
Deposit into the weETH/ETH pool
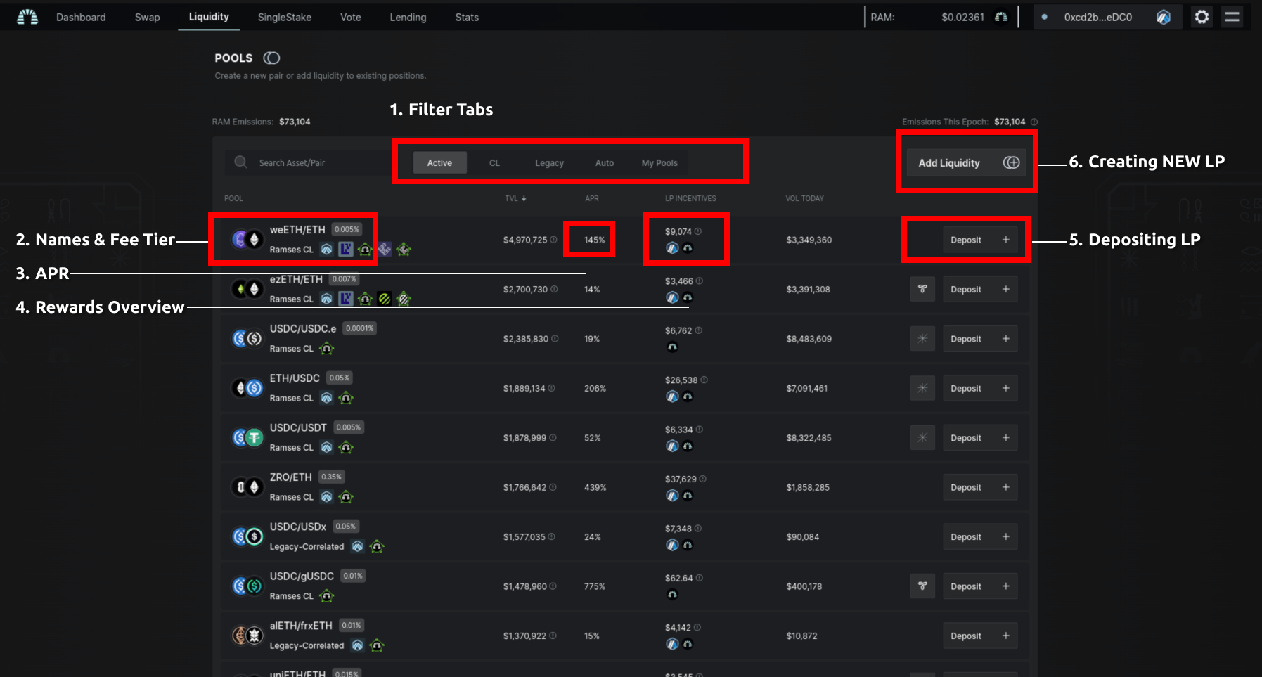[x=980, y=240]
